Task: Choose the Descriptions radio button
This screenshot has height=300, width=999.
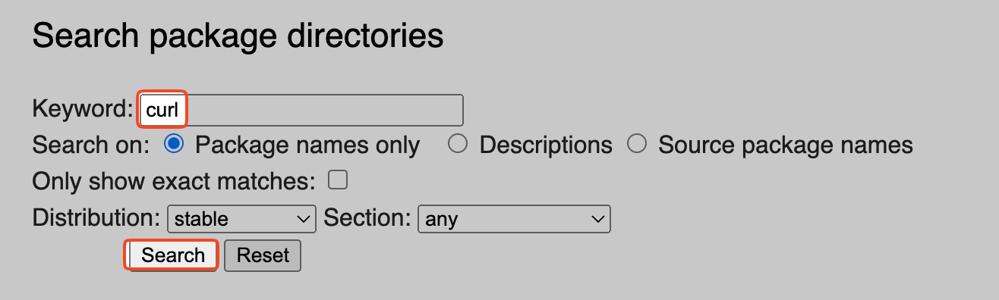Action: (x=457, y=144)
